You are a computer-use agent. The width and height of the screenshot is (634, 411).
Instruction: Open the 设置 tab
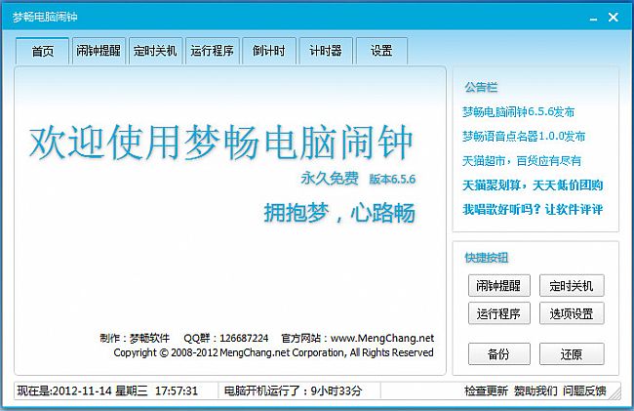(x=381, y=52)
